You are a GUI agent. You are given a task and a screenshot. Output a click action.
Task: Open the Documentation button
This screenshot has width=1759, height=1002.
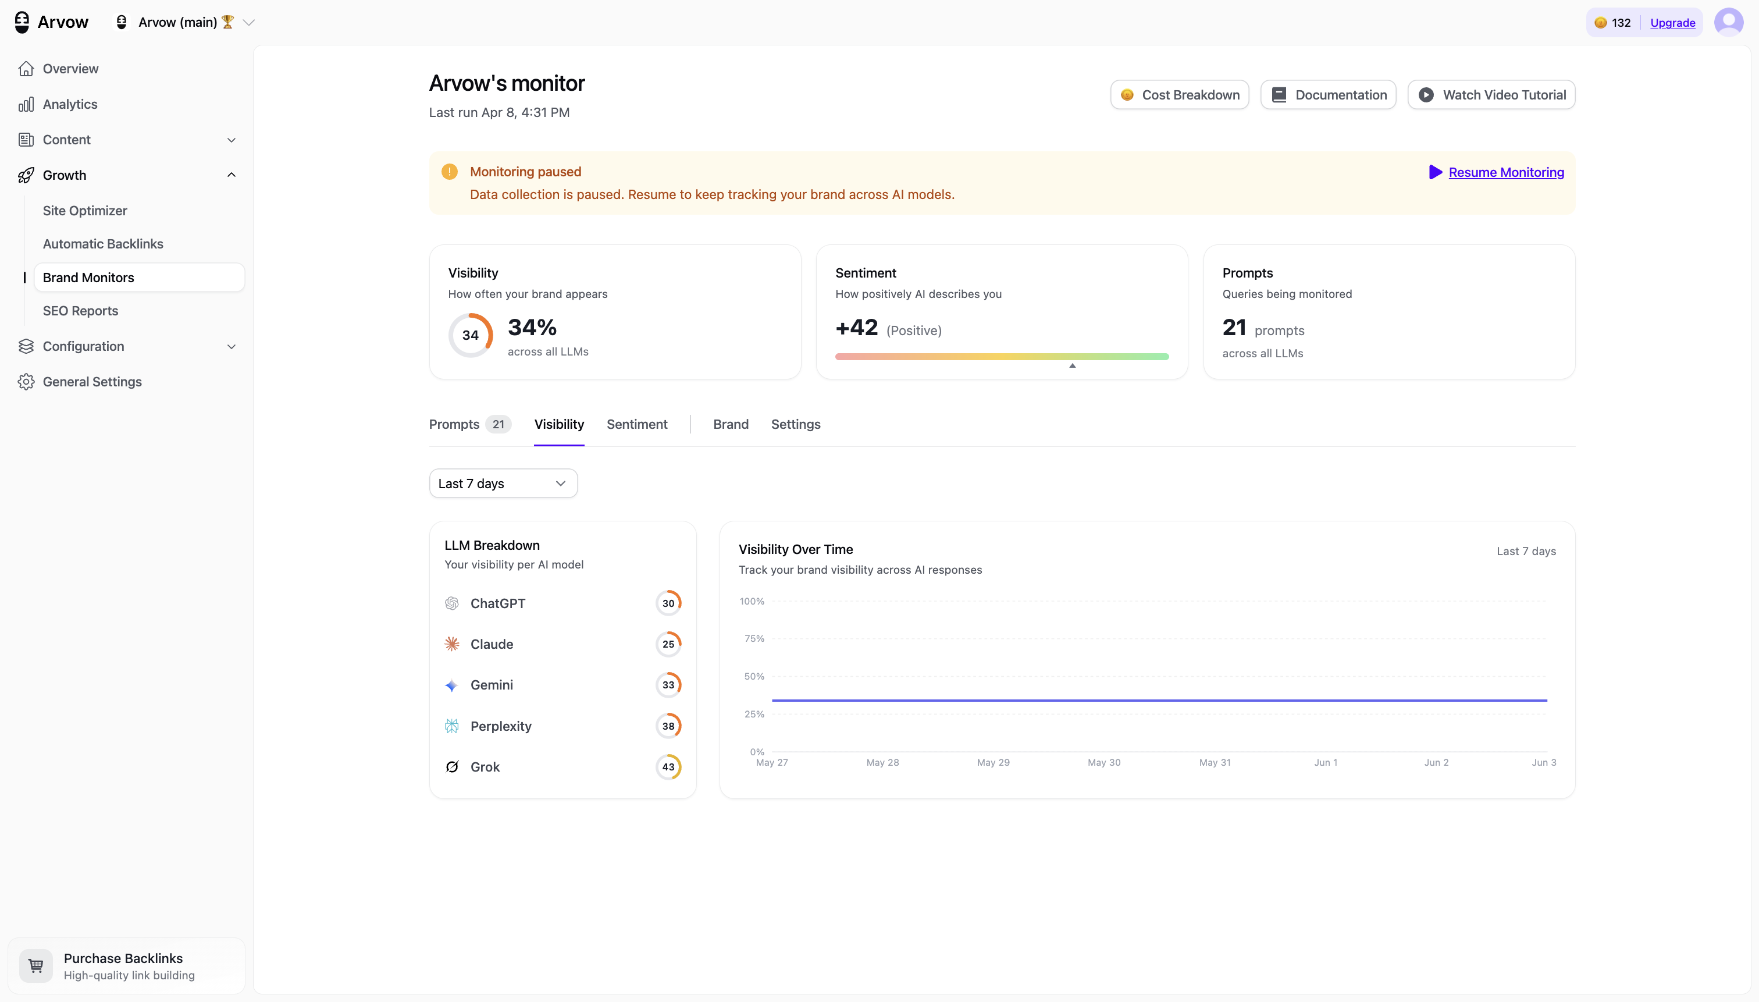[x=1327, y=95]
